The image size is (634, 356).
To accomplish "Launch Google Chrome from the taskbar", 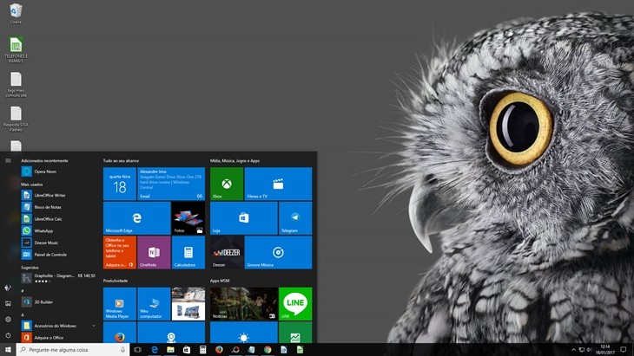I will pyautogui.click(x=267, y=350).
